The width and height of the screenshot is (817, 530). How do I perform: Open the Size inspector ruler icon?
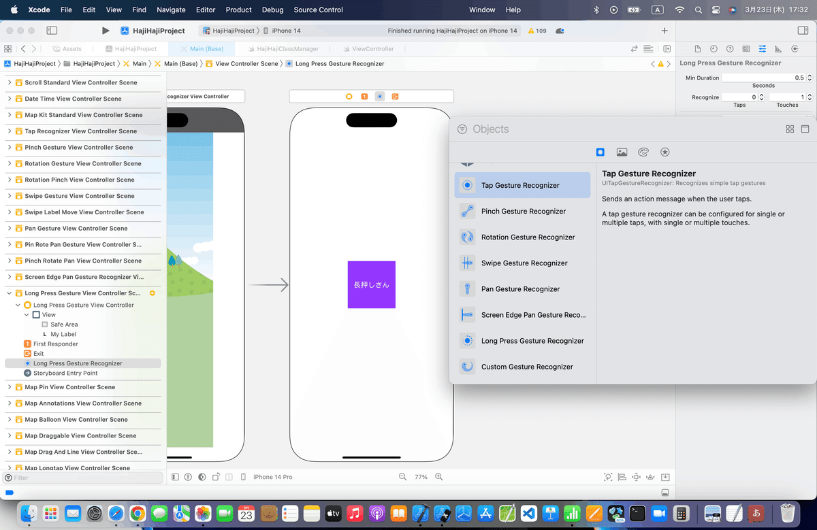[778, 49]
